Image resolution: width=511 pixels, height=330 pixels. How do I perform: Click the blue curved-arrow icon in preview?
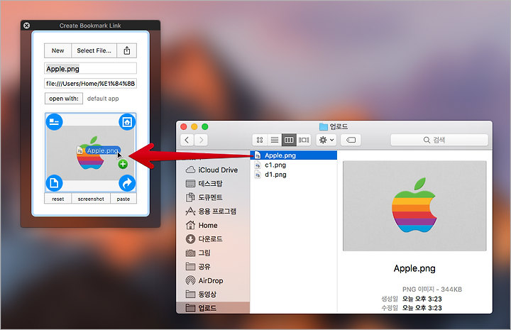pyautogui.click(x=127, y=183)
